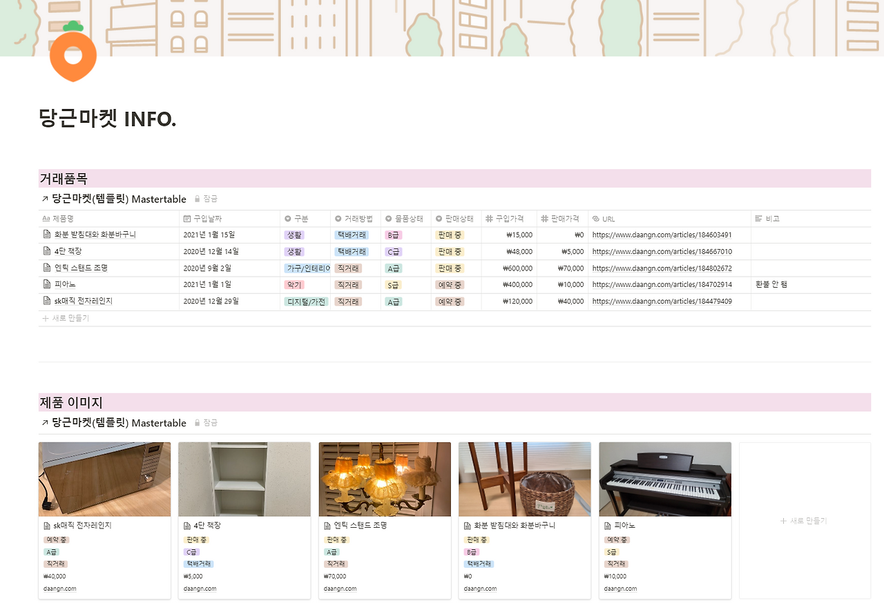
Task: Click the 거래품목 section heading
Action: pos(64,179)
